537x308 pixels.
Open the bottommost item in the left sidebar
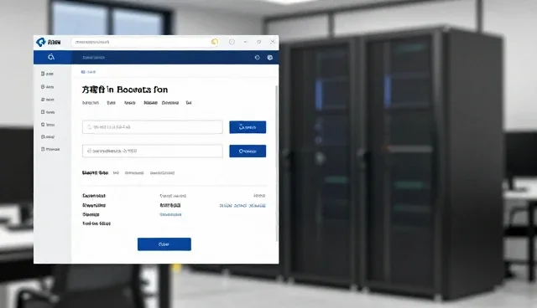(x=50, y=149)
